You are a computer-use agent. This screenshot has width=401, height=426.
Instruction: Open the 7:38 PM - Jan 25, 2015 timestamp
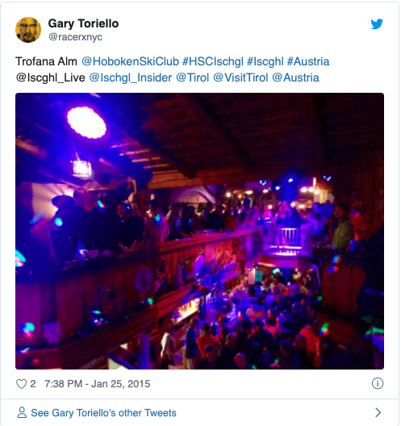pyautogui.click(x=98, y=384)
